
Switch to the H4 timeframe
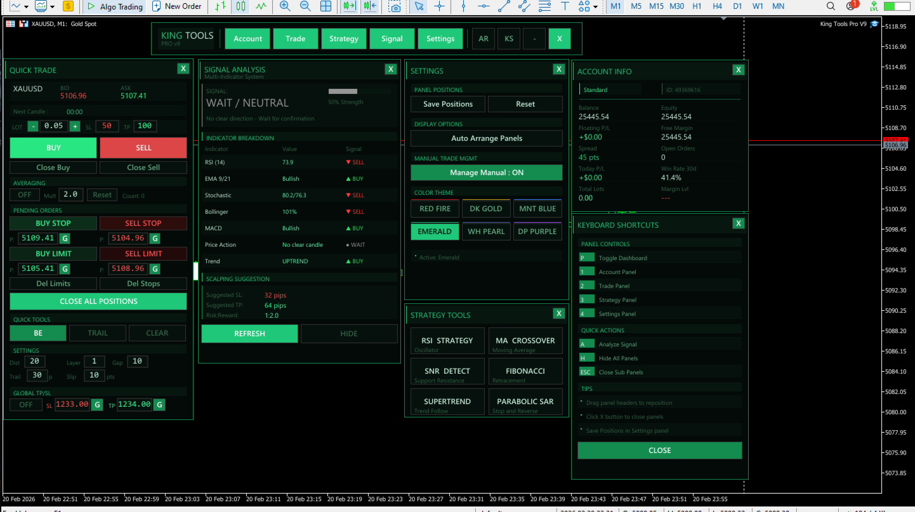(717, 6)
